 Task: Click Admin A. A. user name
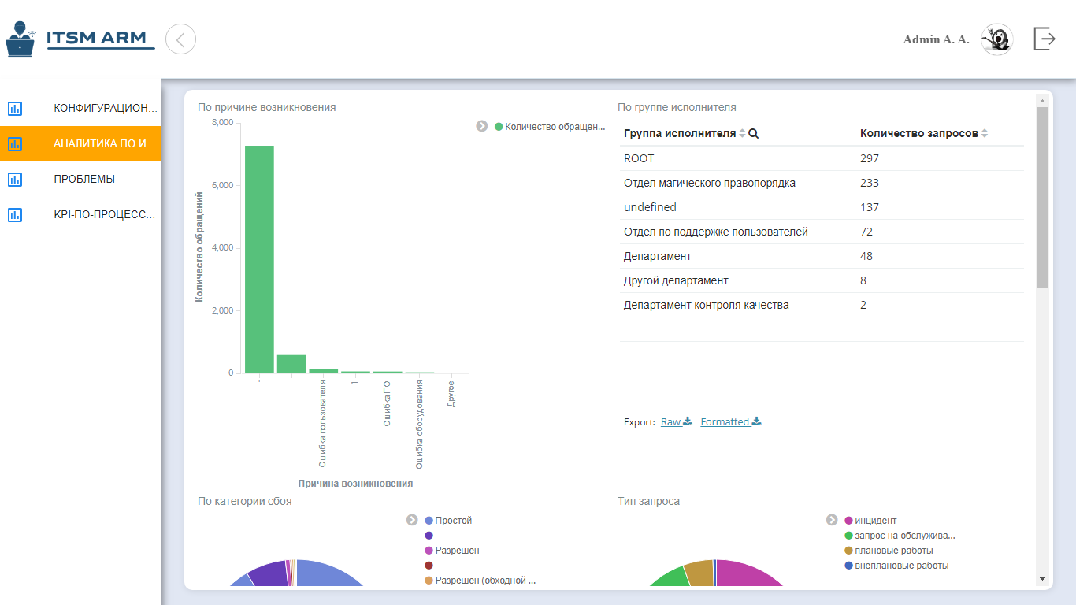click(x=937, y=39)
